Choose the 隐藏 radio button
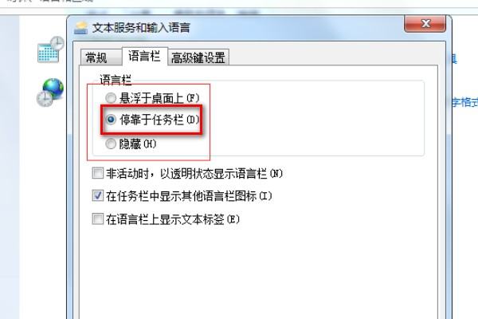Screen dimensions: 478x319 tap(111, 144)
